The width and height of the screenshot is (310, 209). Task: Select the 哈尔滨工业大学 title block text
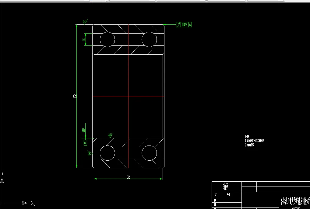coord(295,200)
